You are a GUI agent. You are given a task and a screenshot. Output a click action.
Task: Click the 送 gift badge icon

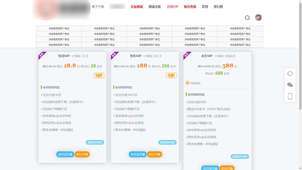click(187, 83)
